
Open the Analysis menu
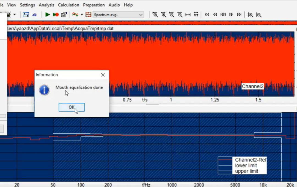point(46,5)
